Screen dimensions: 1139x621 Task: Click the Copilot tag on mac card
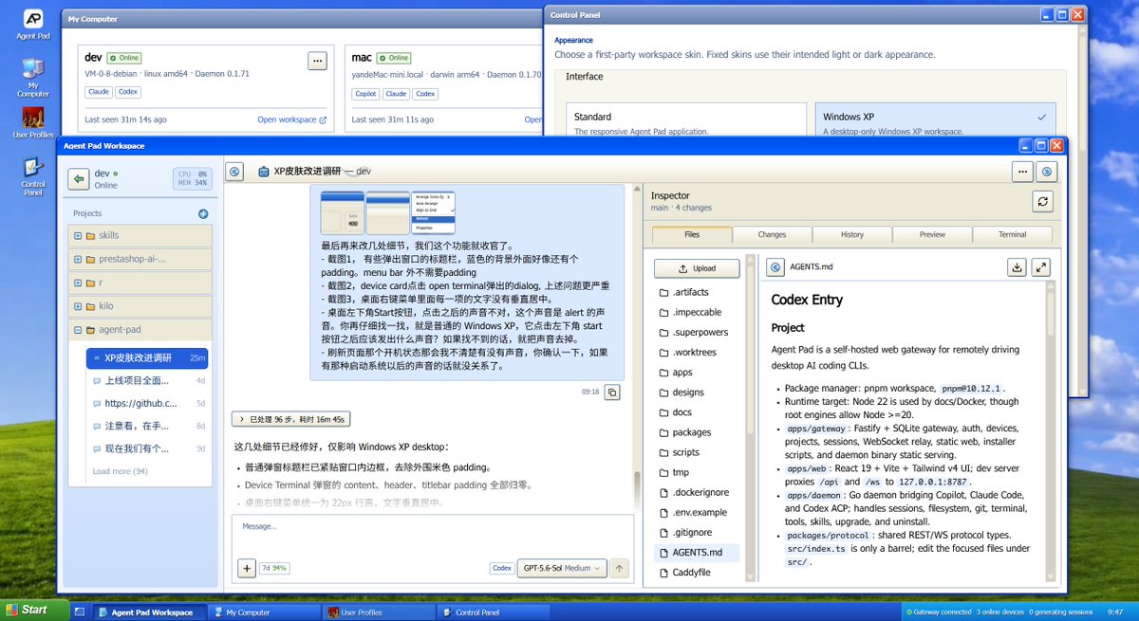click(365, 94)
